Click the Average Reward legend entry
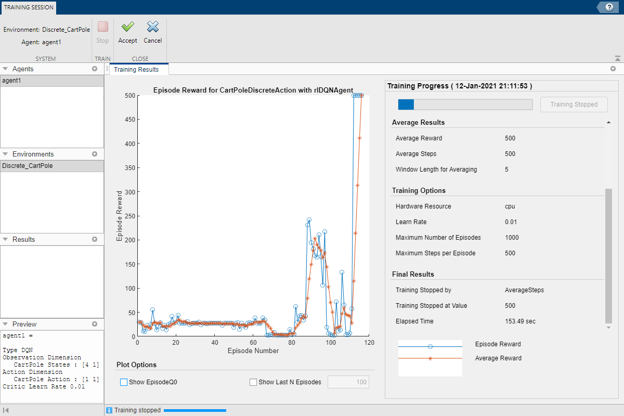624x416 pixels. click(x=498, y=358)
